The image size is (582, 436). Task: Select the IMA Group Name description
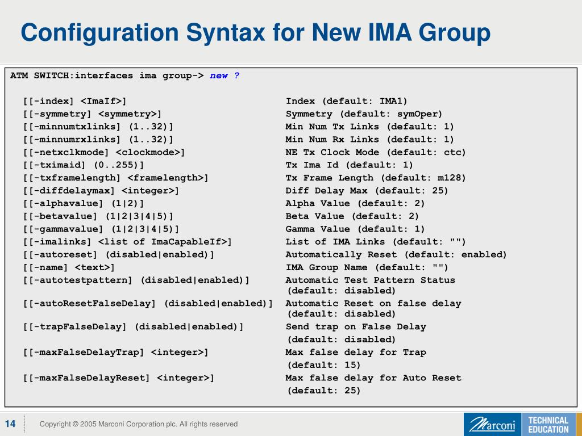pos(367,268)
